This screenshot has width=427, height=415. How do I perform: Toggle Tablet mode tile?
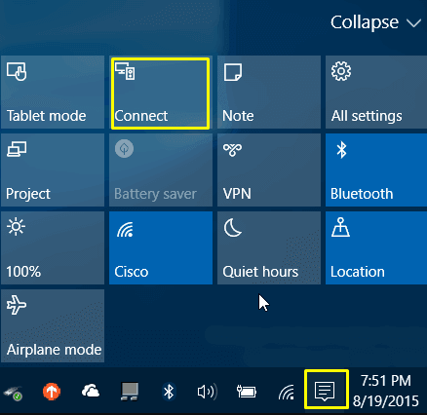coord(53,92)
